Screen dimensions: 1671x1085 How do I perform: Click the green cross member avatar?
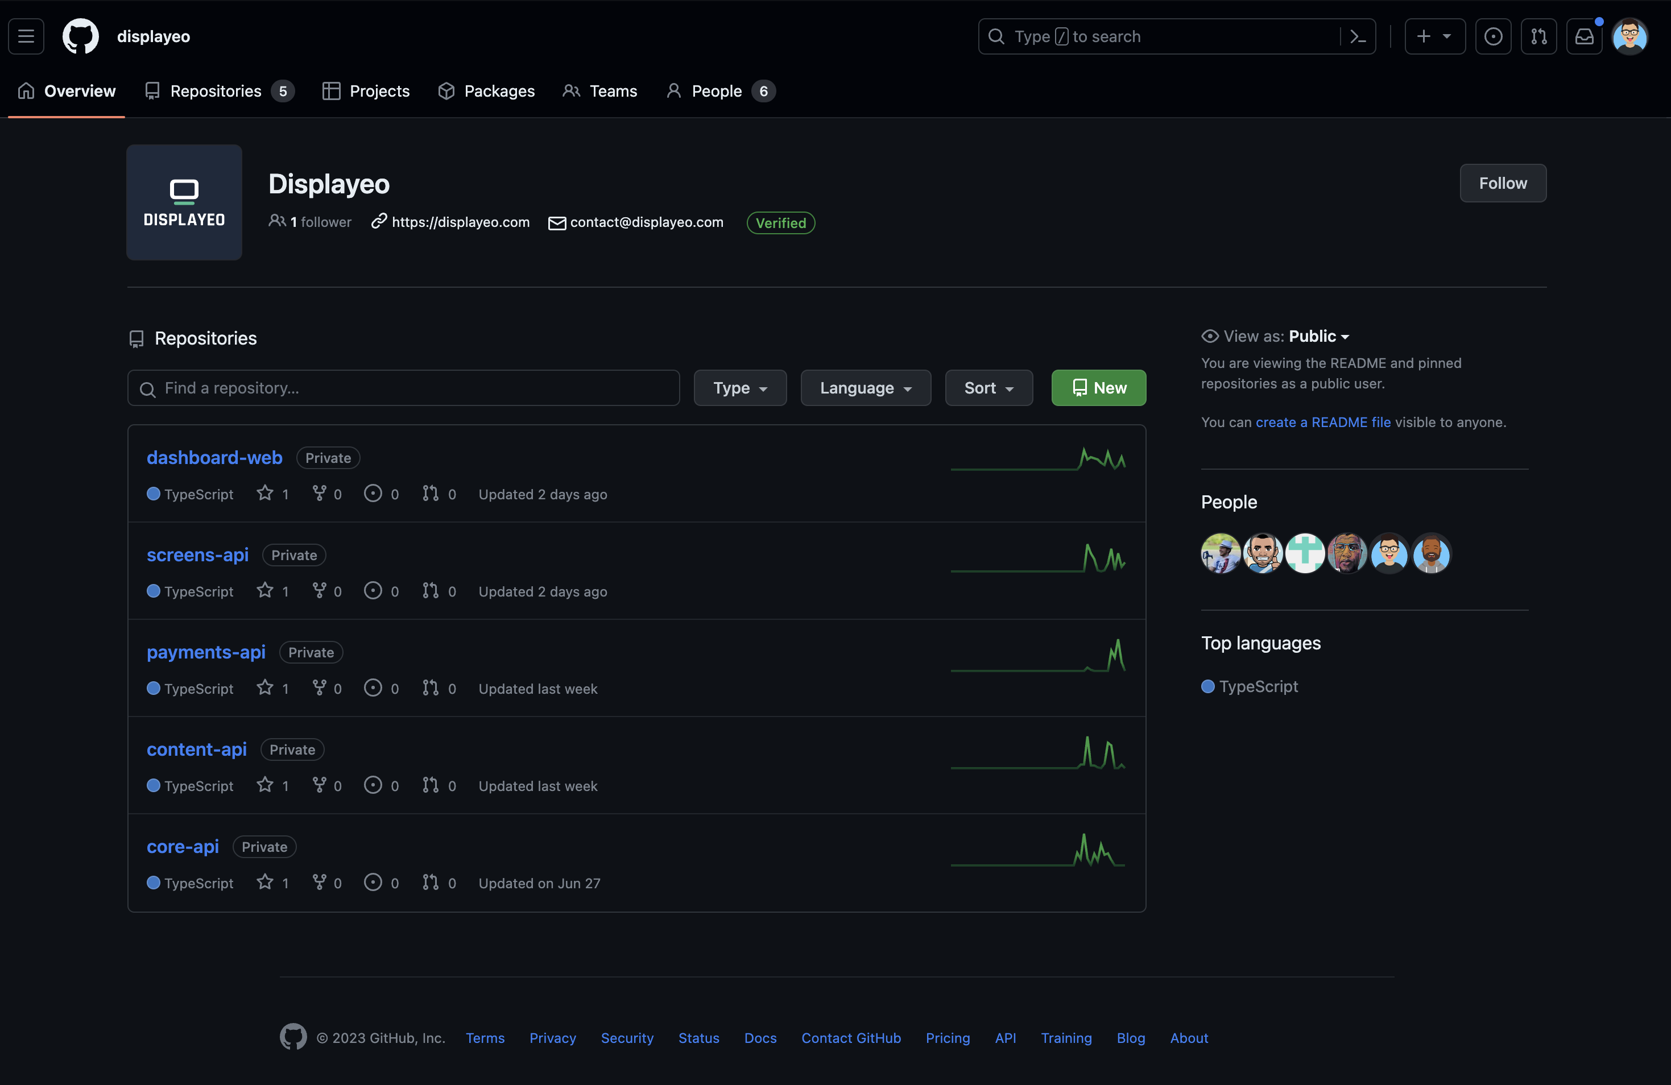click(x=1305, y=553)
